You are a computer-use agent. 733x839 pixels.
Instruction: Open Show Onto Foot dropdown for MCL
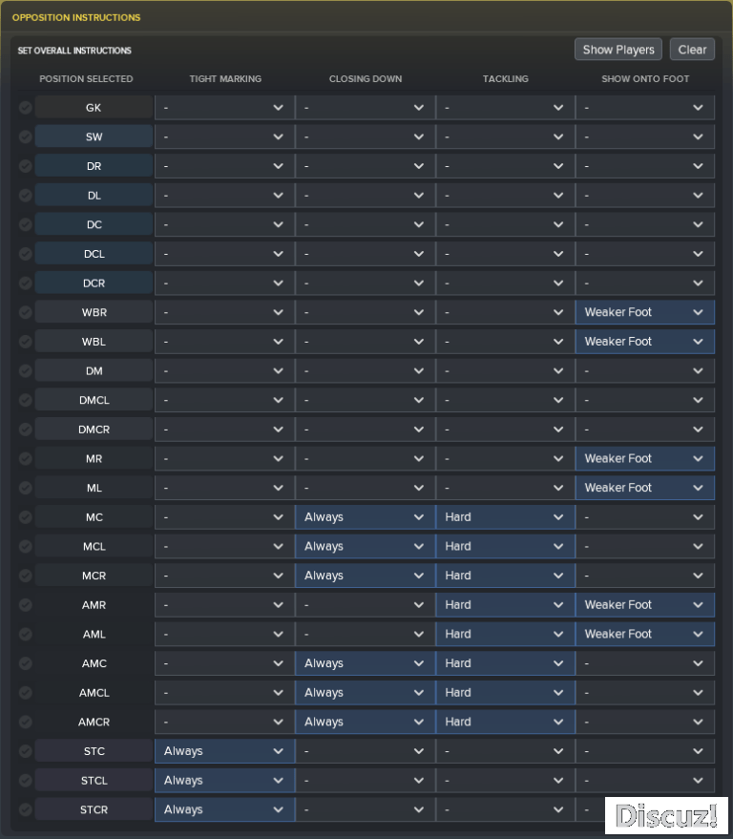(x=645, y=546)
